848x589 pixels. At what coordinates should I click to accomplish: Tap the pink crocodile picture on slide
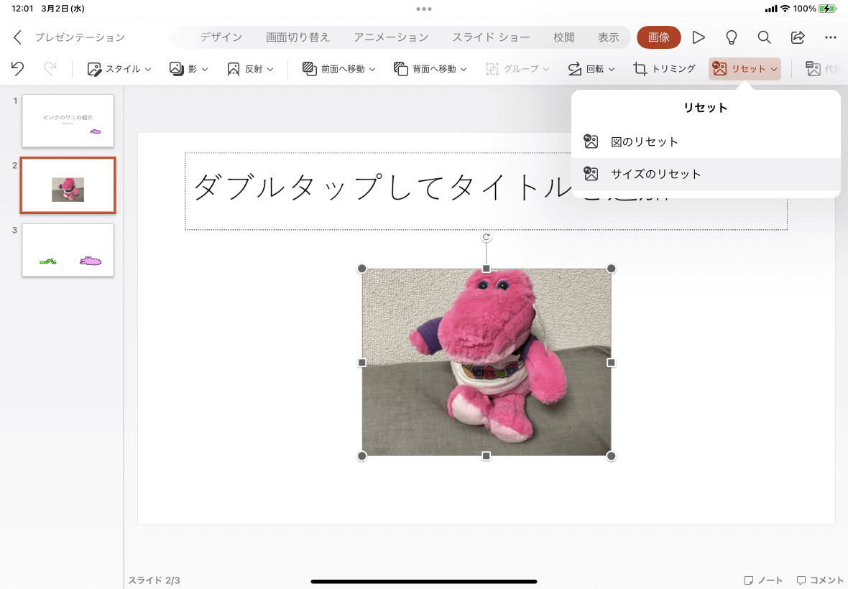[x=487, y=362]
